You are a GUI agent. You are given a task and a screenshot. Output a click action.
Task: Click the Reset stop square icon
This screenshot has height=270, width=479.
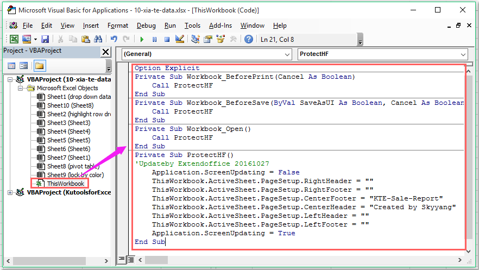point(167,39)
